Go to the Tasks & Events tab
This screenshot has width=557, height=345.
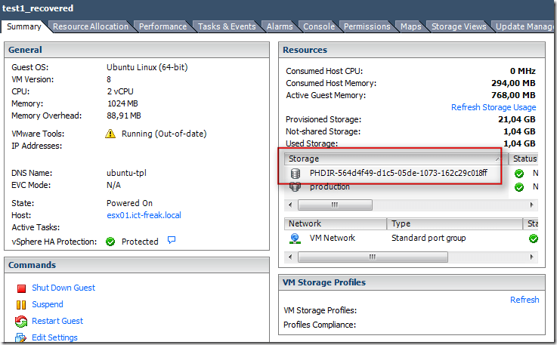pyautogui.click(x=227, y=26)
